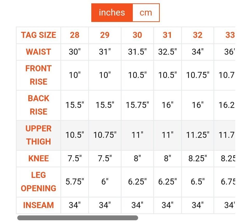This screenshot has height=223, width=249.
Task: Select the tag size 28 column header
Action: 75,35
